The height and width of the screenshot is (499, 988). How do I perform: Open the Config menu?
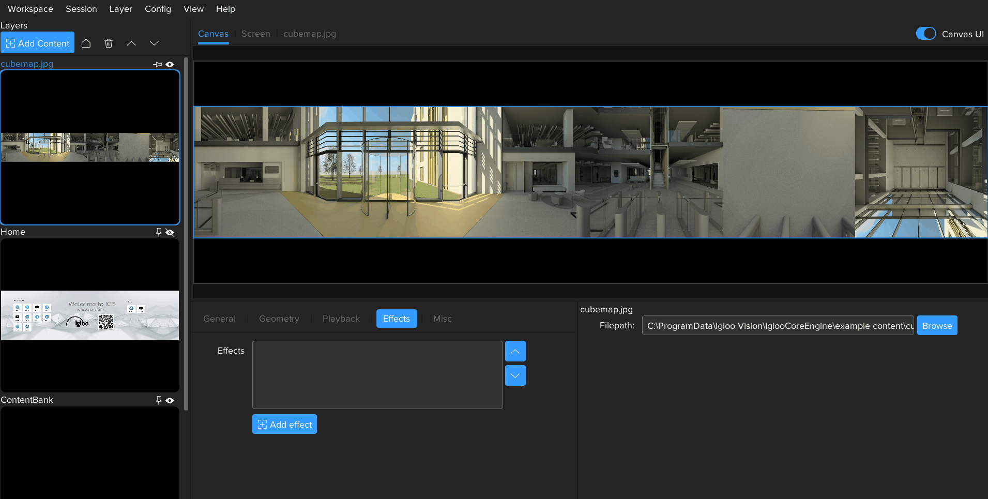(x=158, y=9)
